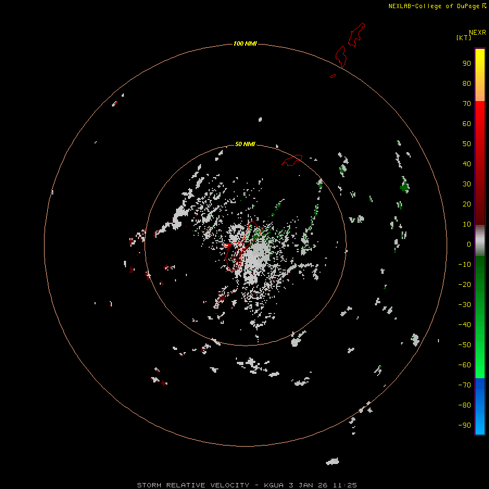Image resolution: width=489 pixels, height=489 pixels.
Task: Pick the yellow-orange segment of the color bar
Action: [480, 75]
